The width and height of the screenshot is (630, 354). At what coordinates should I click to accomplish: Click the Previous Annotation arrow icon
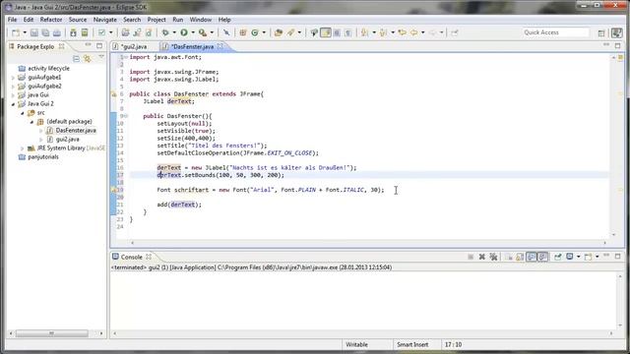coord(384,32)
